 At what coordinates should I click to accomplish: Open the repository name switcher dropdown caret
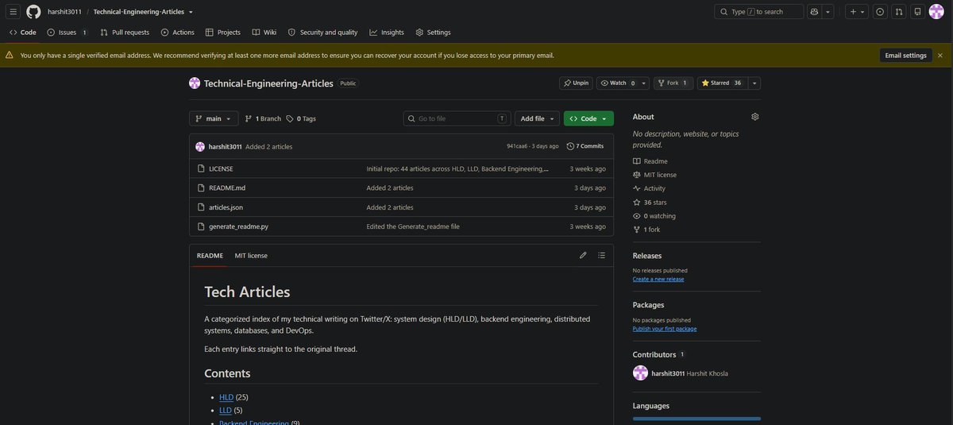[x=191, y=12]
